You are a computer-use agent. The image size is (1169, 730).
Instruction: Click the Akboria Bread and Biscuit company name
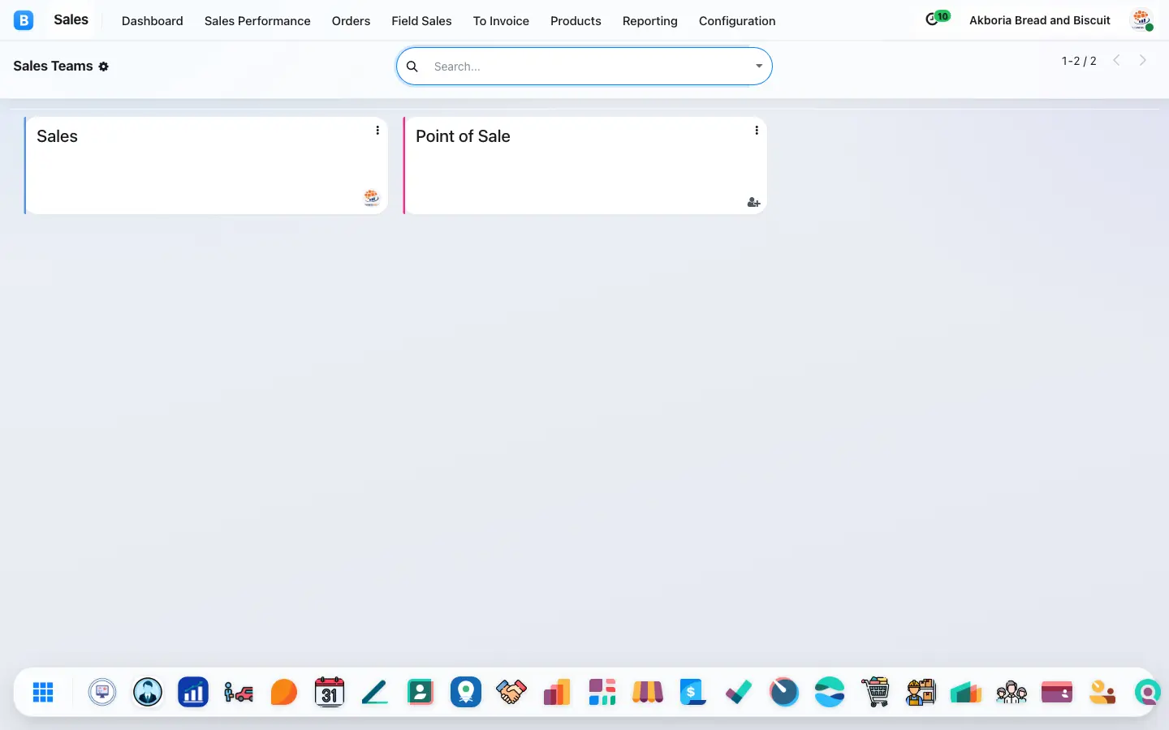[x=1040, y=20]
